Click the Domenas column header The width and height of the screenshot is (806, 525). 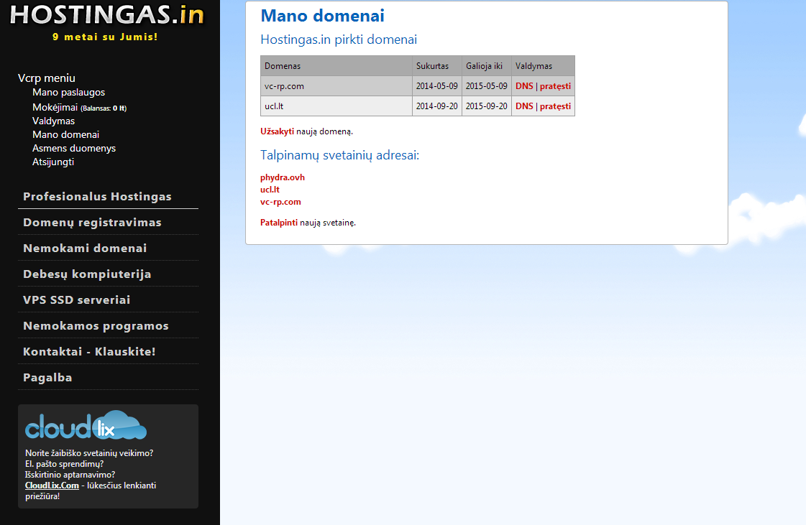click(336, 66)
